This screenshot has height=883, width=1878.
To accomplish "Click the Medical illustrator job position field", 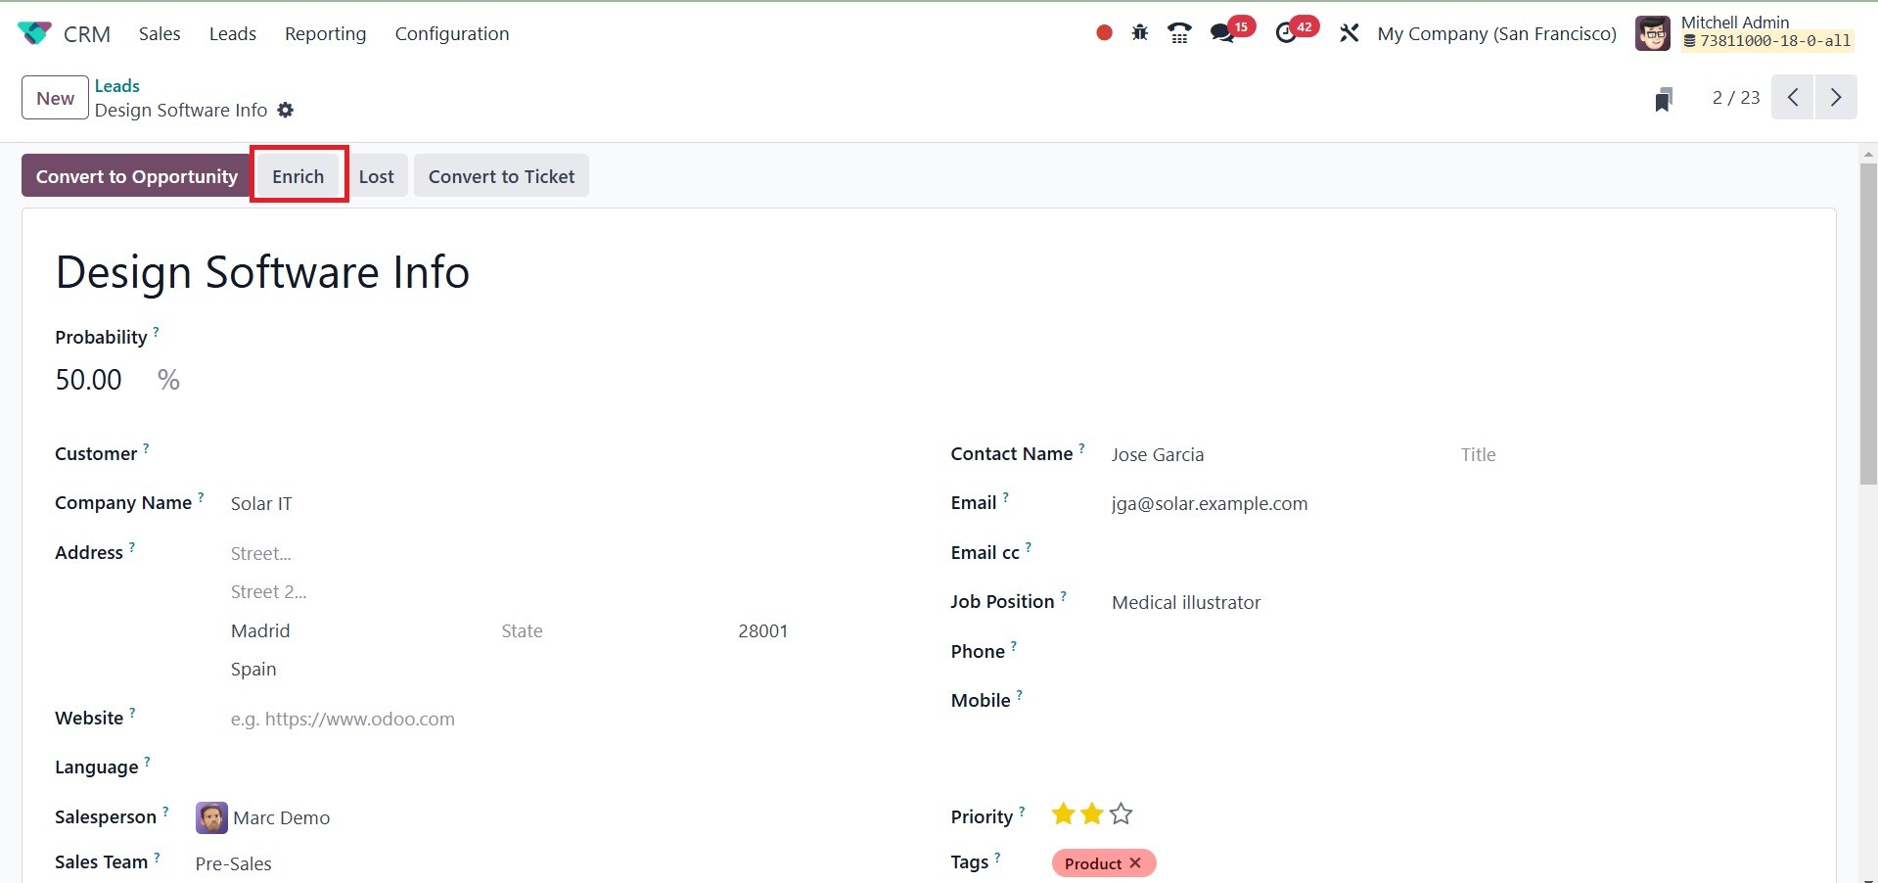I will click(1456, 603).
